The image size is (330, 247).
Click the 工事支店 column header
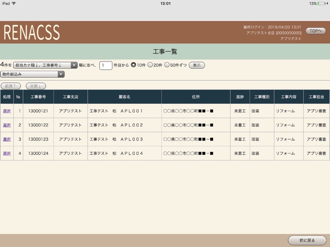pyautogui.click(x=70, y=97)
